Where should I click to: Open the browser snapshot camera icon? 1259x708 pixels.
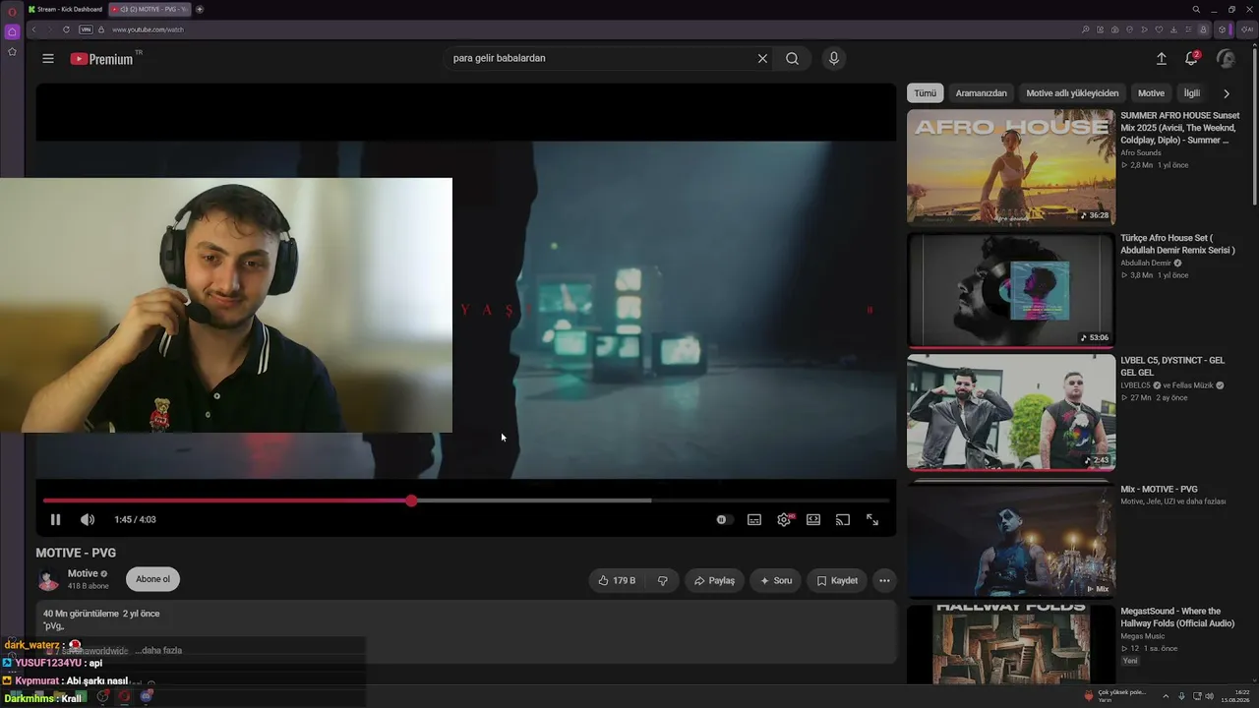tap(1114, 29)
